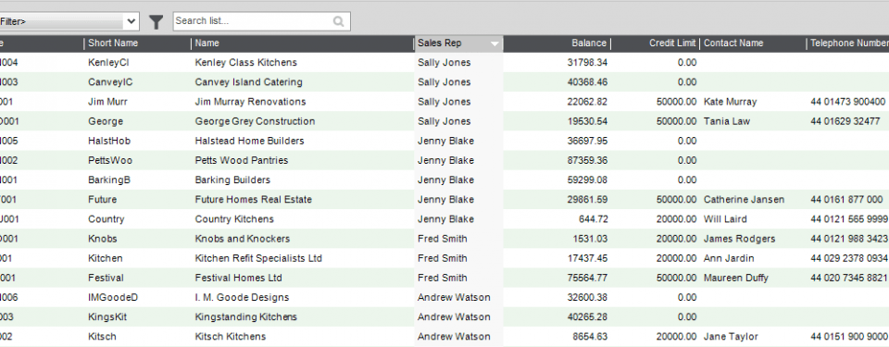Viewport: 889px width, 347px height.
Task: Click balance value 75564.77
Action: pyautogui.click(x=587, y=278)
